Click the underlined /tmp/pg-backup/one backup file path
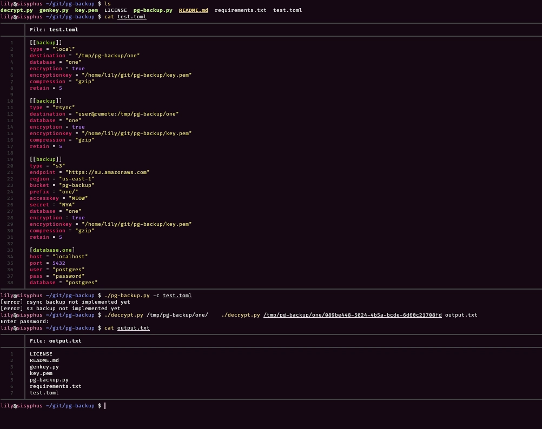This screenshot has height=429, width=542. [353, 315]
